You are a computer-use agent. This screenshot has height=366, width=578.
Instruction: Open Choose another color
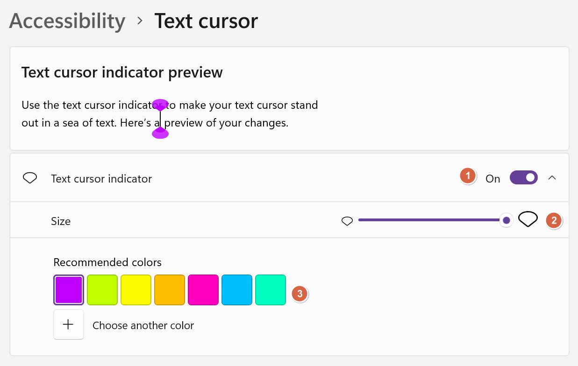click(x=143, y=325)
